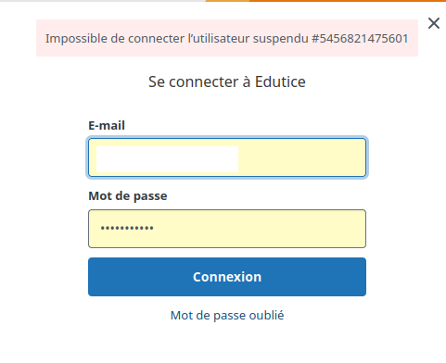Open the Mot de passe oublié link
Viewport: 446px width, 363px height.
pos(227,316)
